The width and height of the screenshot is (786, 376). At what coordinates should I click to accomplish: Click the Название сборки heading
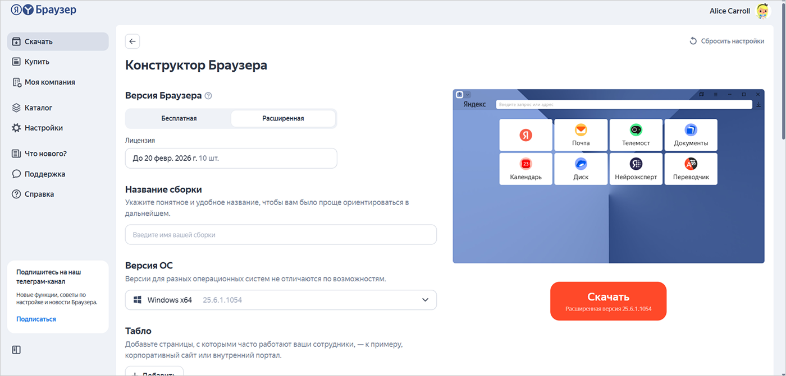coord(163,189)
